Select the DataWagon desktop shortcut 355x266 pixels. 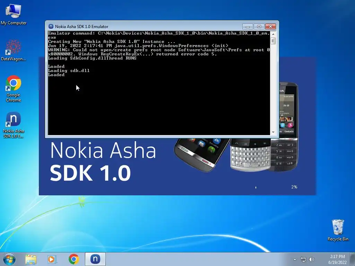pyautogui.click(x=14, y=50)
